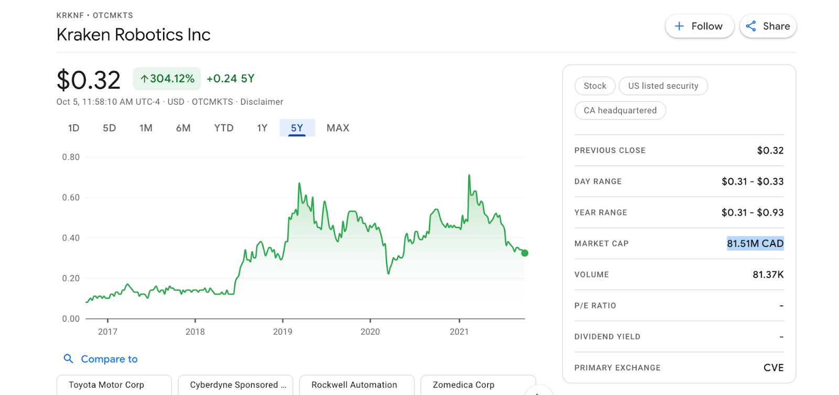Click the YEAR RANGE value $0.31 - $0.93
The width and height of the screenshot is (839, 395).
(x=752, y=212)
